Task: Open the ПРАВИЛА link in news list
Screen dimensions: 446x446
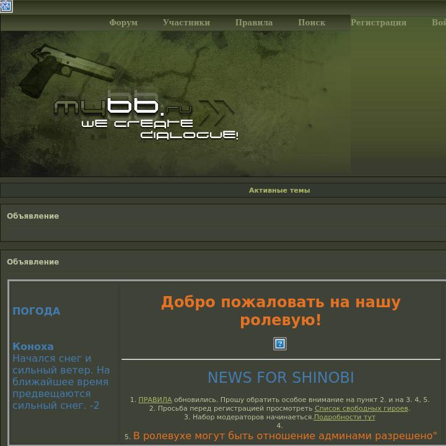Action: (x=155, y=400)
